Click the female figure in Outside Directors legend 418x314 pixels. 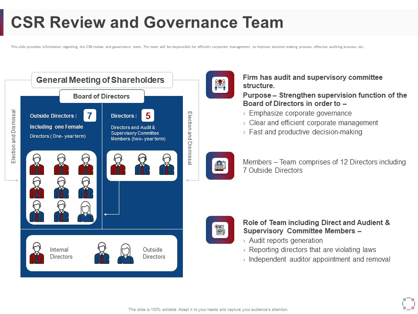tap(125, 254)
